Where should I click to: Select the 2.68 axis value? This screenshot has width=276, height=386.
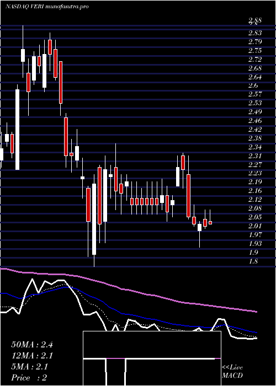tap(255, 68)
